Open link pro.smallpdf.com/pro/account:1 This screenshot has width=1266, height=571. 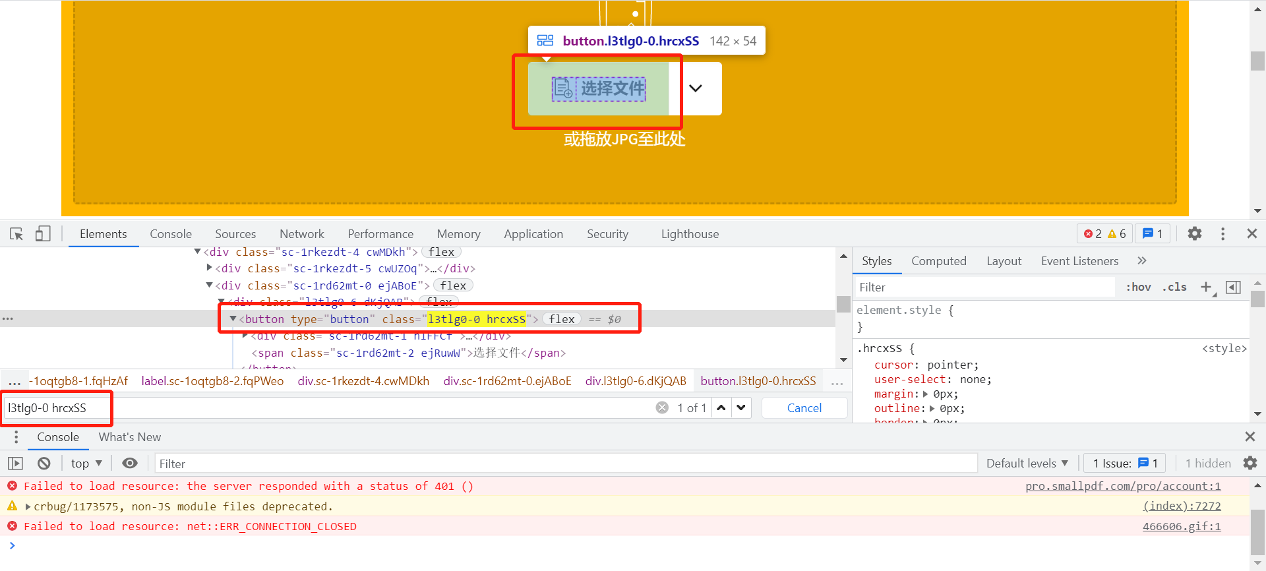pyautogui.click(x=1123, y=486)
